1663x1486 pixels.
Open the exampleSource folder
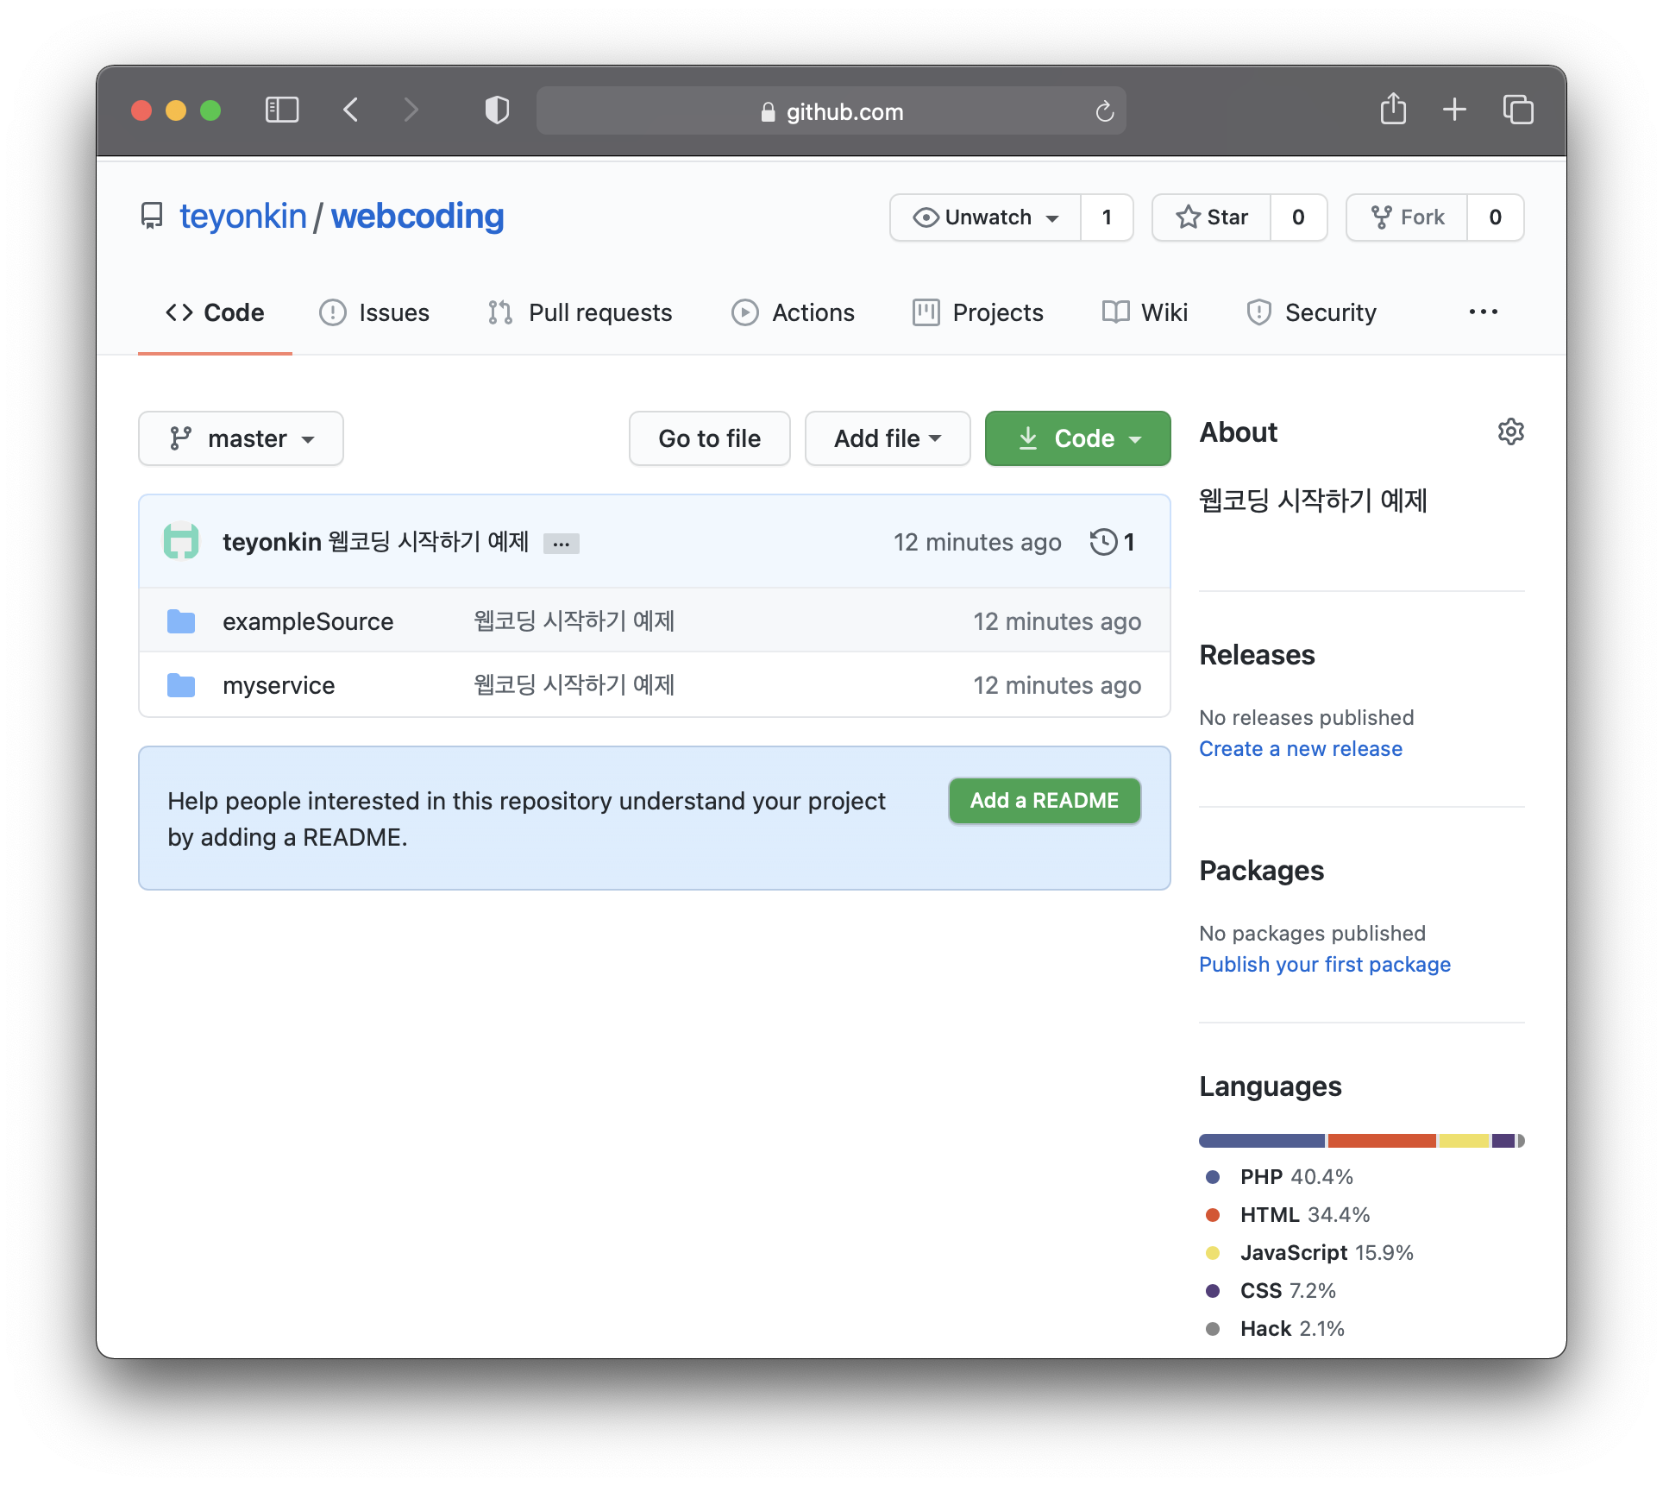point(308,621)
